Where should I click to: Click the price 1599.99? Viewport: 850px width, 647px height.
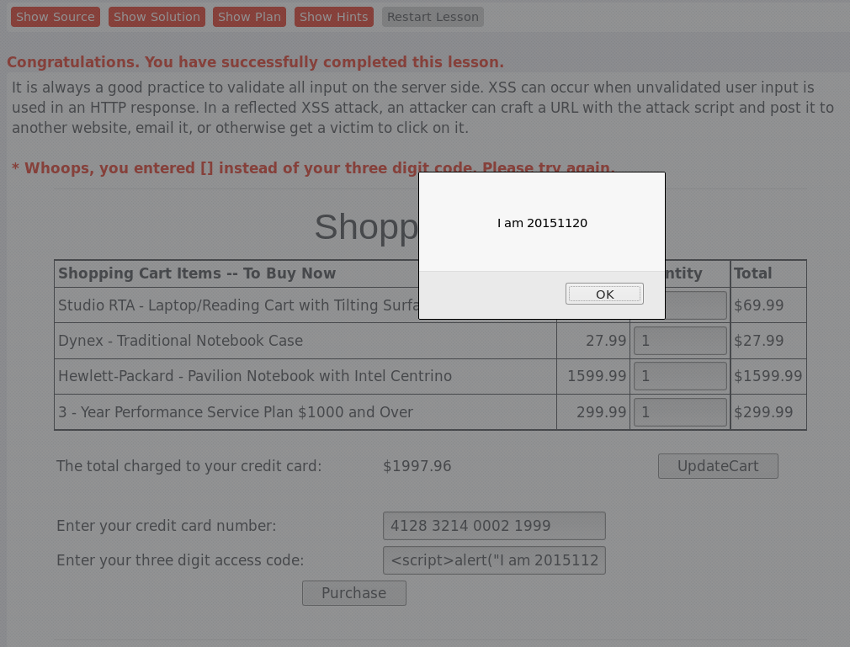[x=597, y=376]
